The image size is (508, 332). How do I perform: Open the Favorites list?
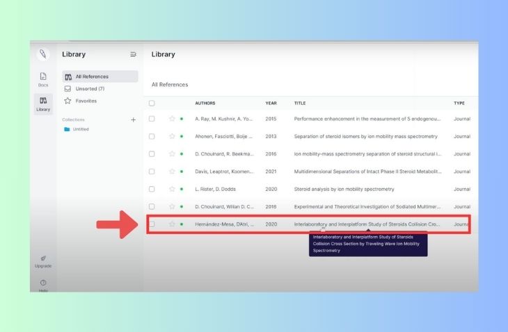(x=86, y=101)
